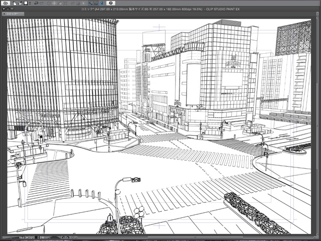Click the CLIP STUDIO PAINT EX title text
The height and width of the screenshot is (241, 321).
pyautogui.click(x=223, y=9)
